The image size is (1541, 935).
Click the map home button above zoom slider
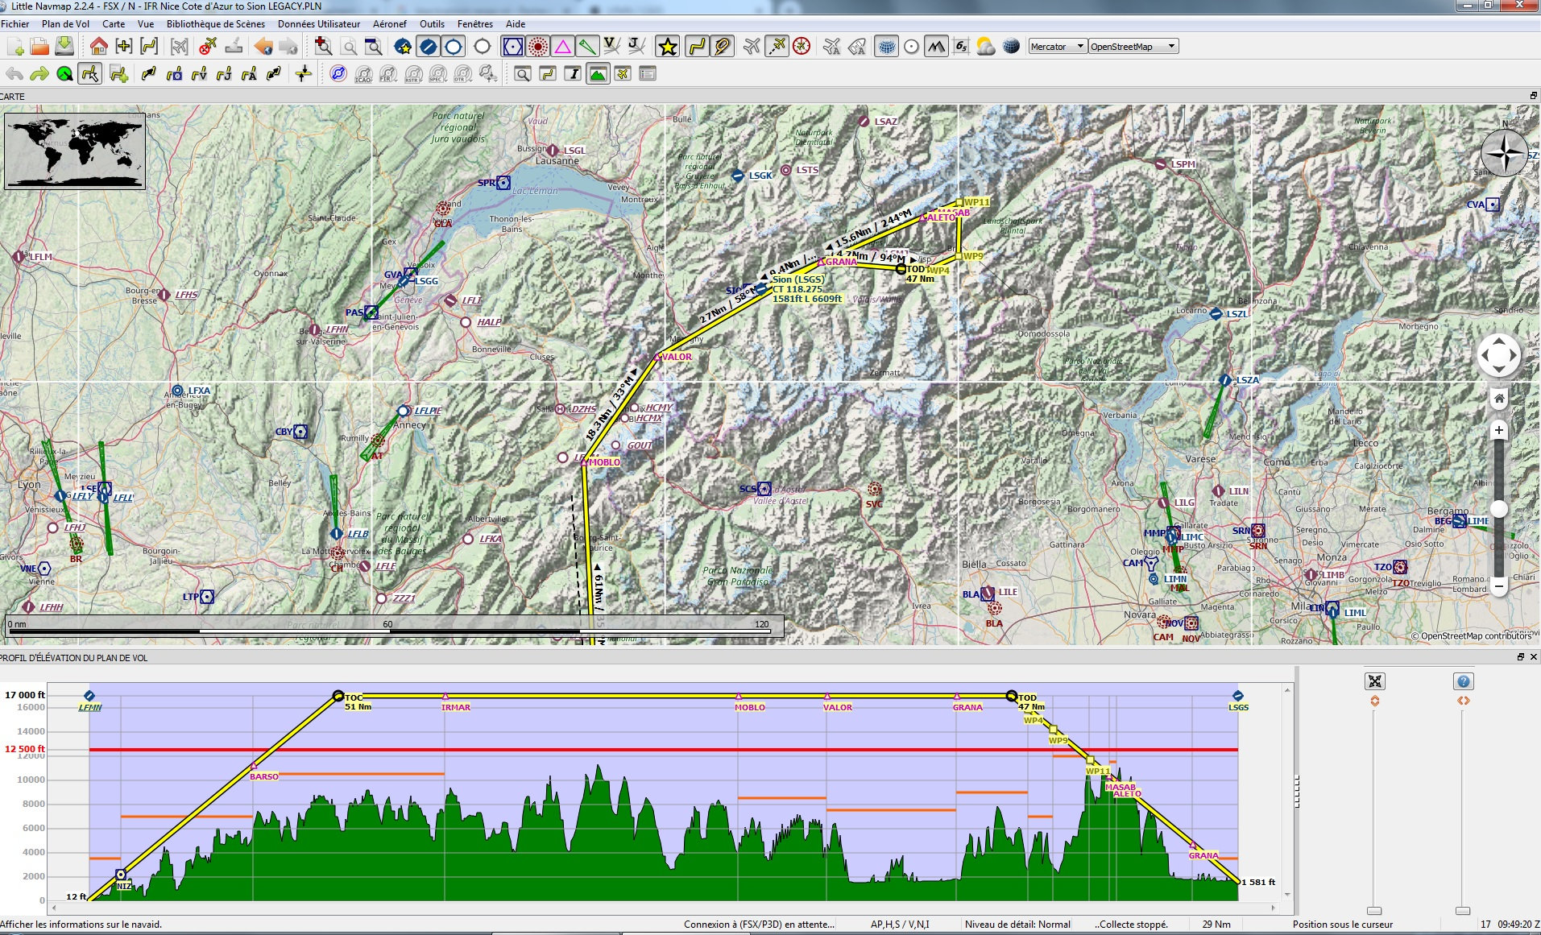click(x=1498, y=399)
